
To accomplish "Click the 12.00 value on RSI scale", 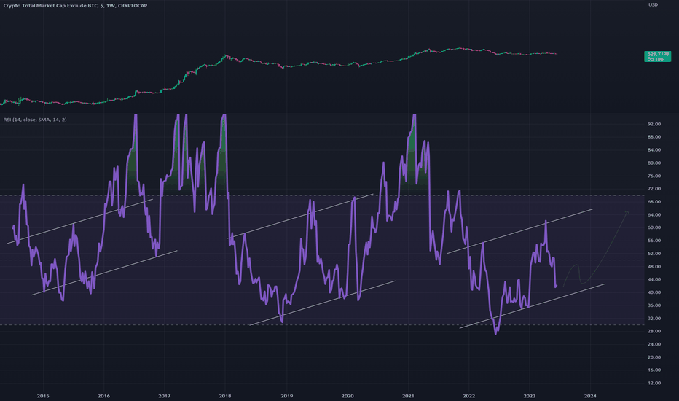I will tap(654, 384).
